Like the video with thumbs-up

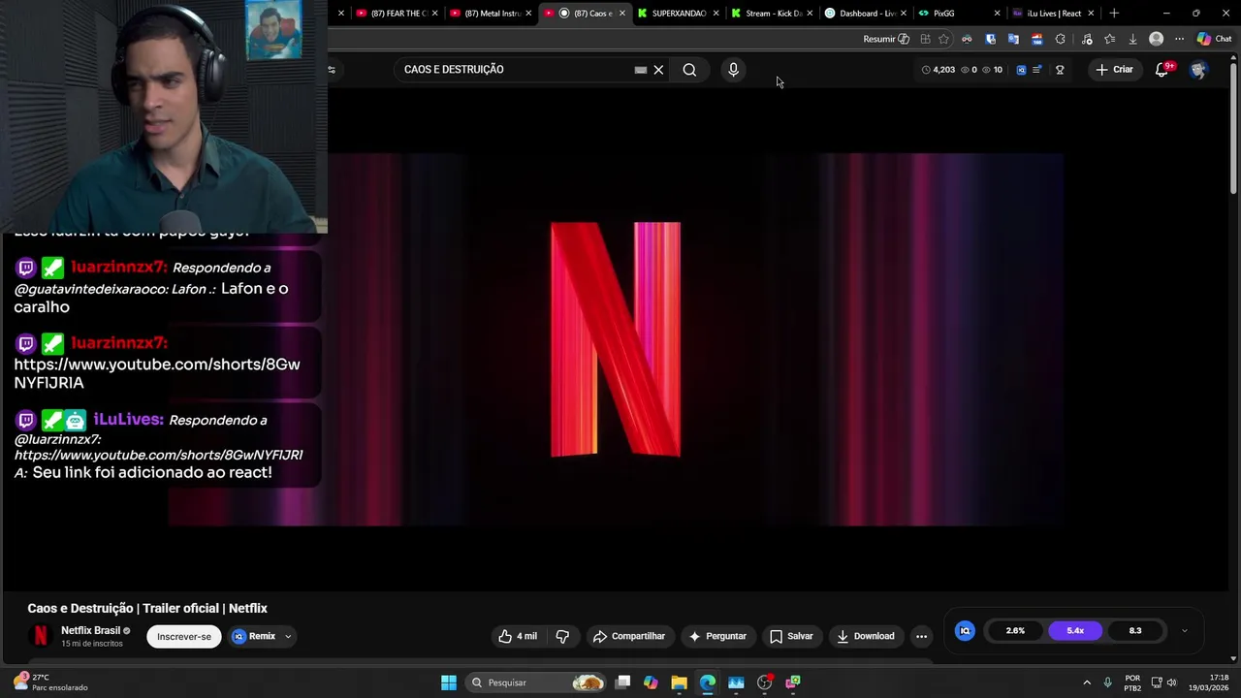518,636
